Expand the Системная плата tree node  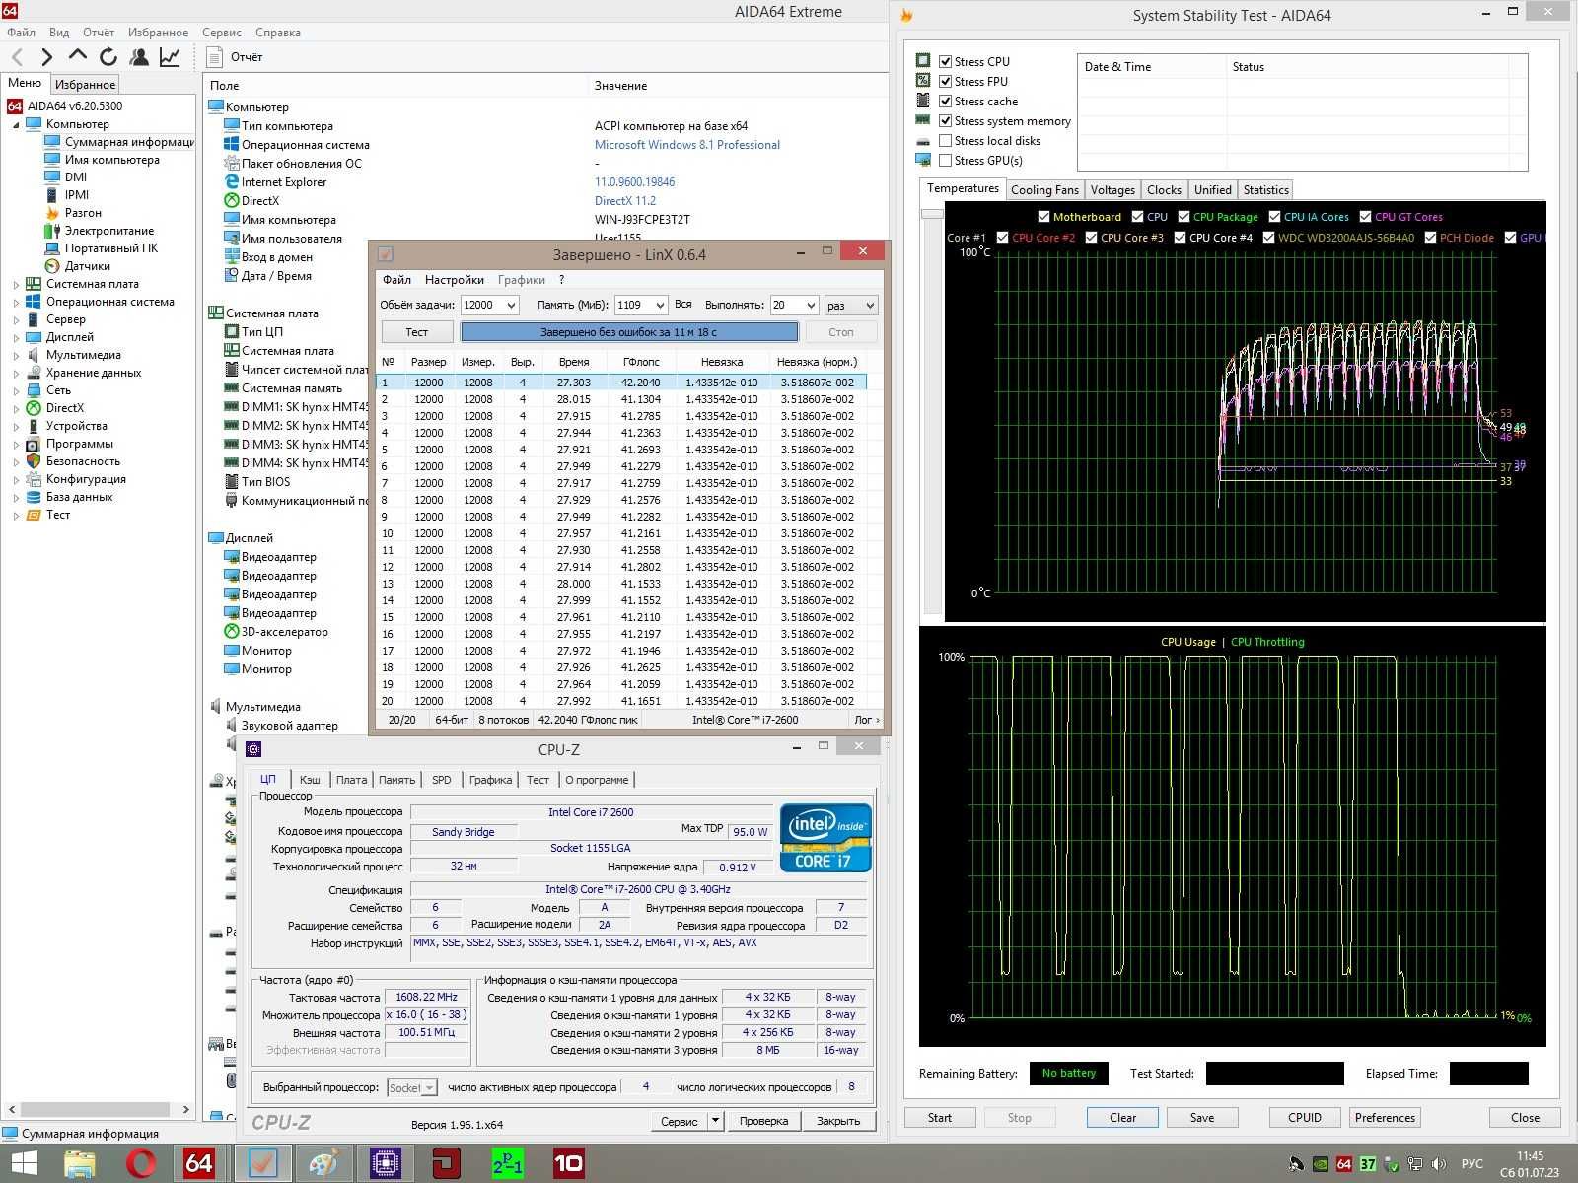point(16,284)
